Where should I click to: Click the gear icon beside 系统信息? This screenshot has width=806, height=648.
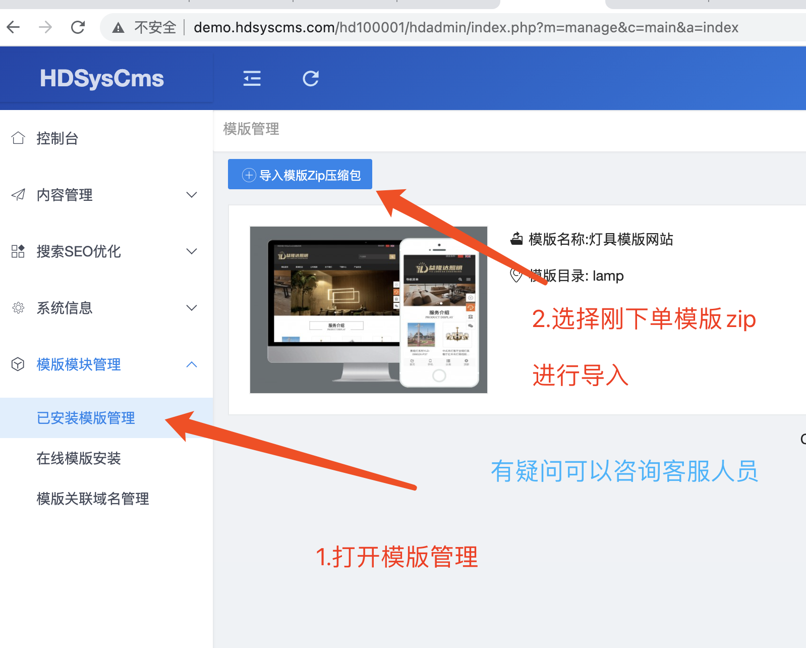point(18,308)
